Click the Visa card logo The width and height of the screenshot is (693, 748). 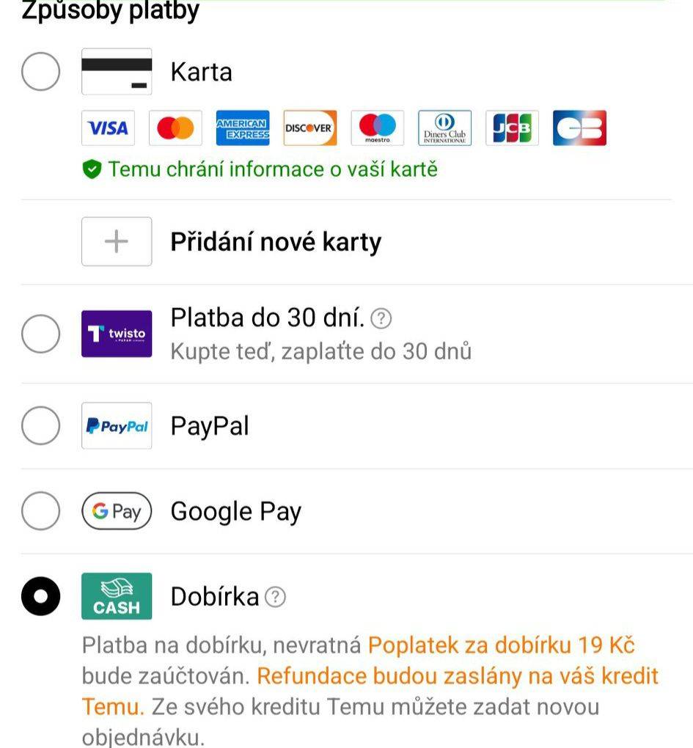tap(109, 128)
